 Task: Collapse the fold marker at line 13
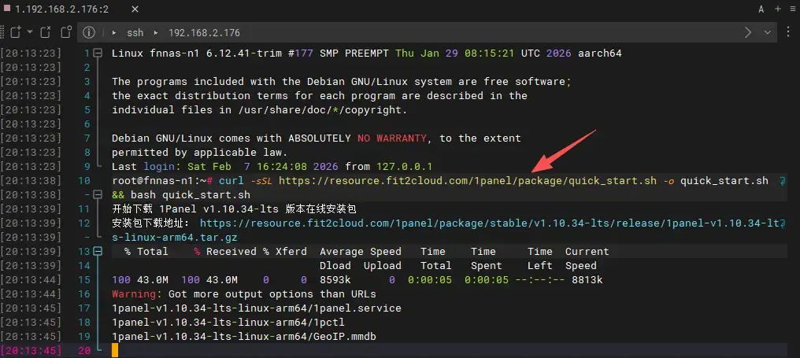(98, 252)
